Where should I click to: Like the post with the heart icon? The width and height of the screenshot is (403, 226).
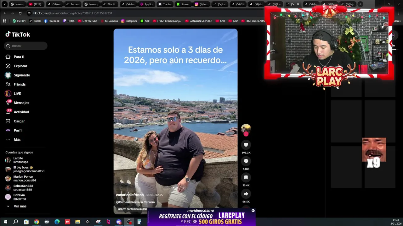point(246,145)
